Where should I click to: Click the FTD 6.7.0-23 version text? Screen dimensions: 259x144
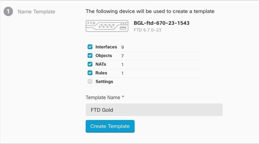click(x=148, y=30)
